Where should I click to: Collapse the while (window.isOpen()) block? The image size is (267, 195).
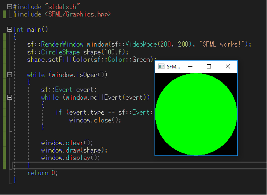[9, 75]
